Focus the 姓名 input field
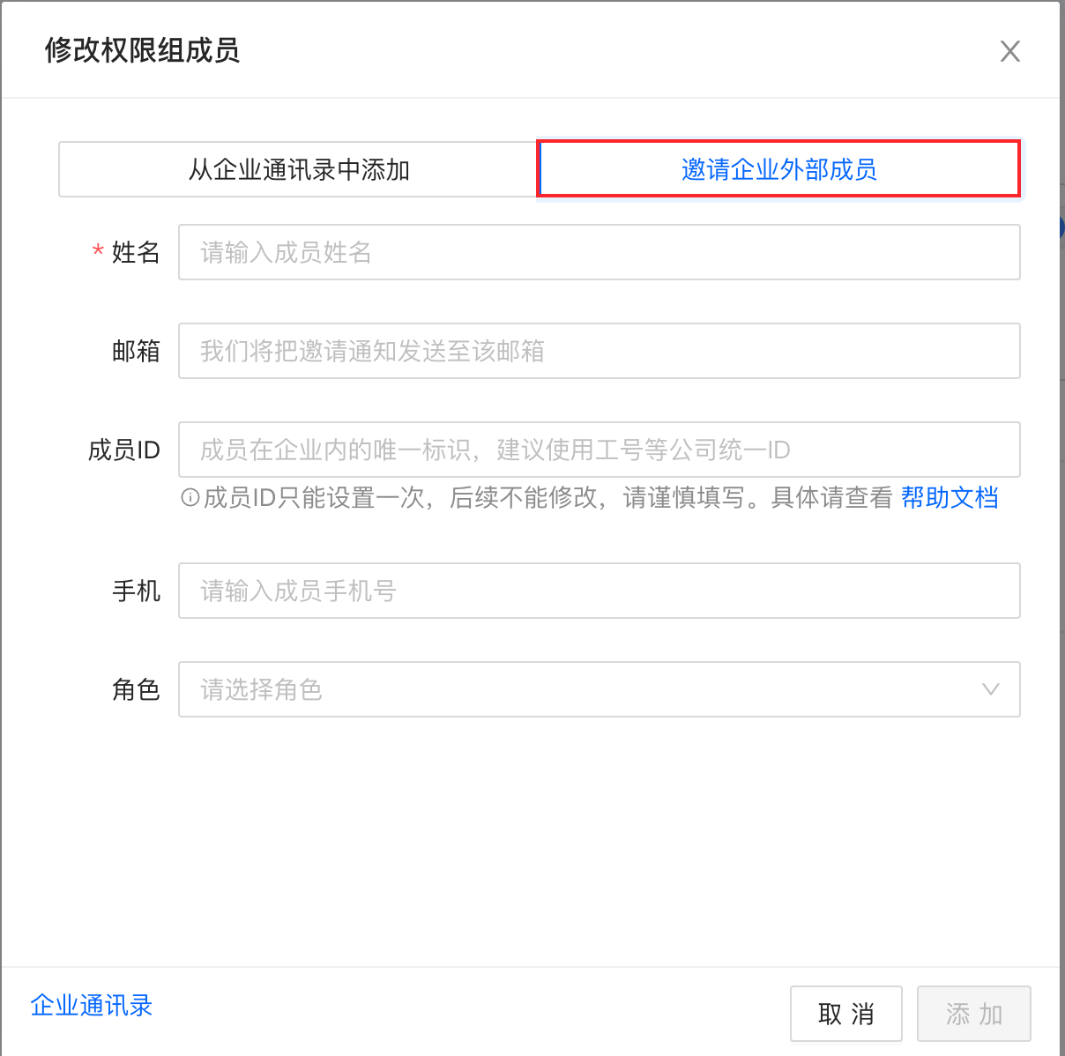Viewport: 1065px width, 1056px height. (600, 252)
